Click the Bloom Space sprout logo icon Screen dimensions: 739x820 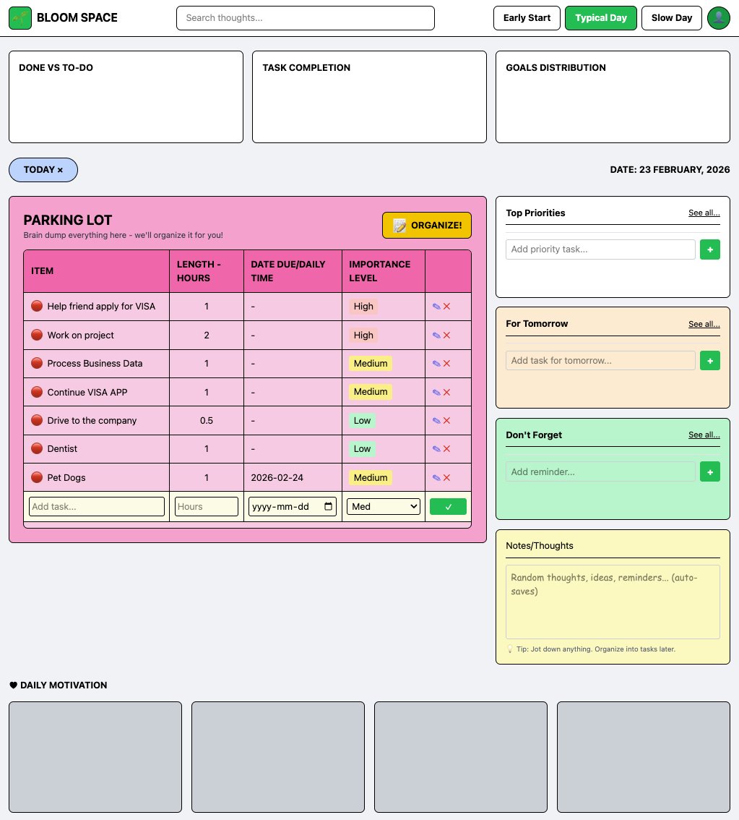(20, 18)
